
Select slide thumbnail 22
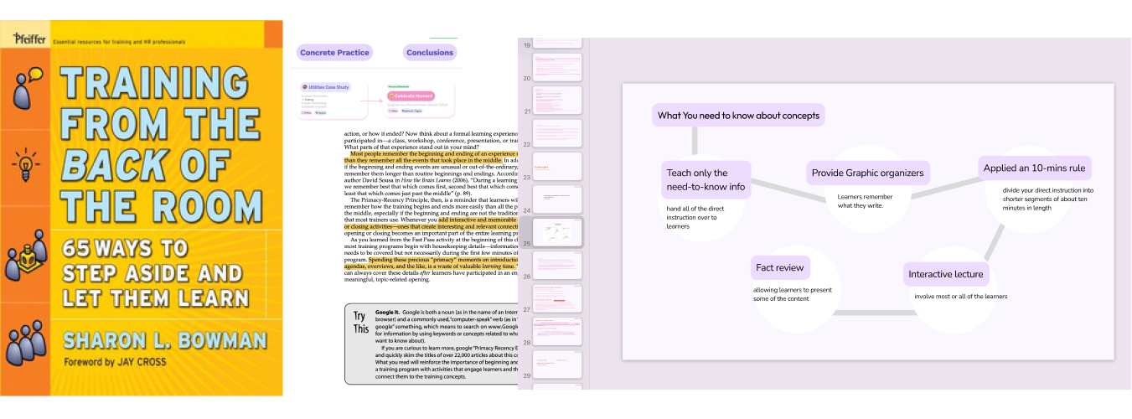559,133
